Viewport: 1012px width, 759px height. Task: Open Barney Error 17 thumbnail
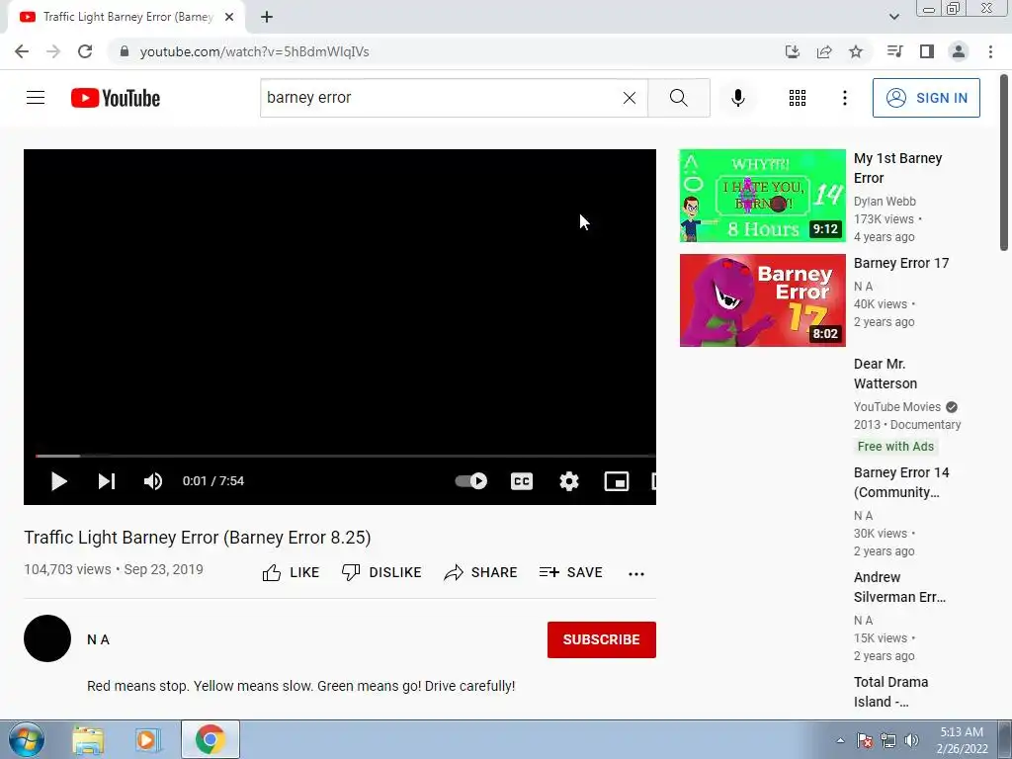coord(762,300)
